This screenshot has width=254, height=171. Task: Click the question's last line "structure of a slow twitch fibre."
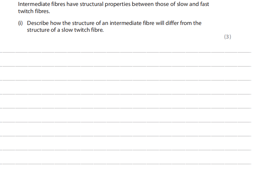click(65, 30)
